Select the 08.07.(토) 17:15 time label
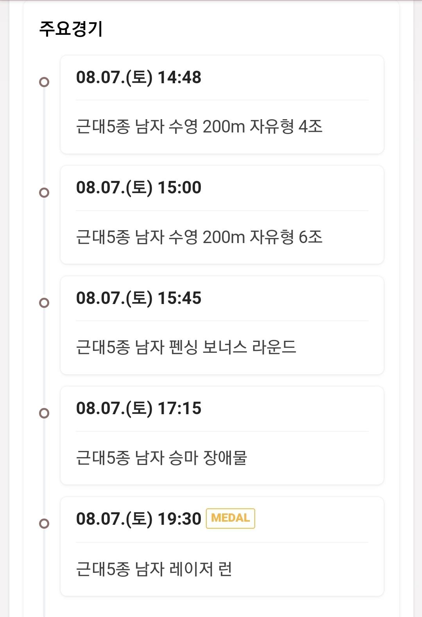 (x=139, y=408)
